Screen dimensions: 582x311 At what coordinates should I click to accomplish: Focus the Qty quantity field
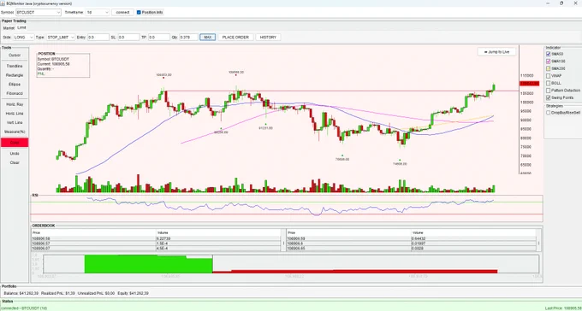188,38
